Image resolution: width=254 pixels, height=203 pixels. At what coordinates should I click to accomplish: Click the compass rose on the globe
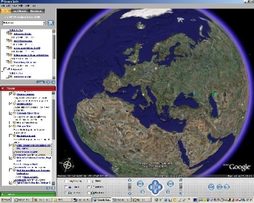tap(67, 165)
